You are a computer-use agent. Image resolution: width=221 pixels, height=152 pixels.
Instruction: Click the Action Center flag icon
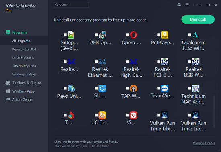[8, 99]
